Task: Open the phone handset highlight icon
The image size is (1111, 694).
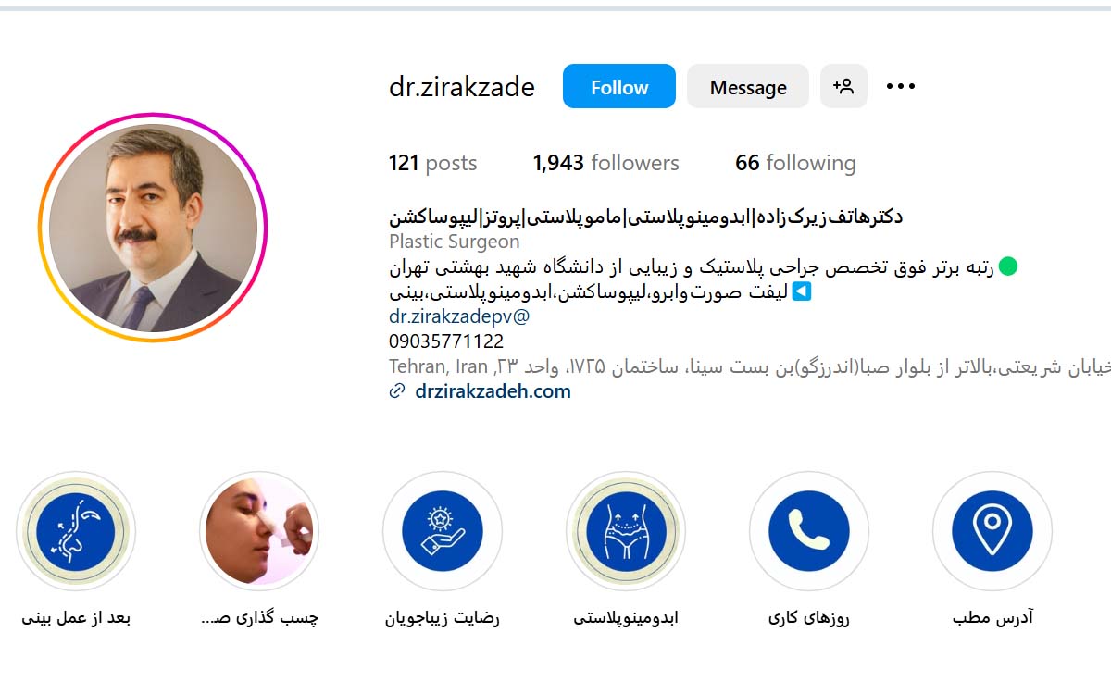Action: (808, 531)
